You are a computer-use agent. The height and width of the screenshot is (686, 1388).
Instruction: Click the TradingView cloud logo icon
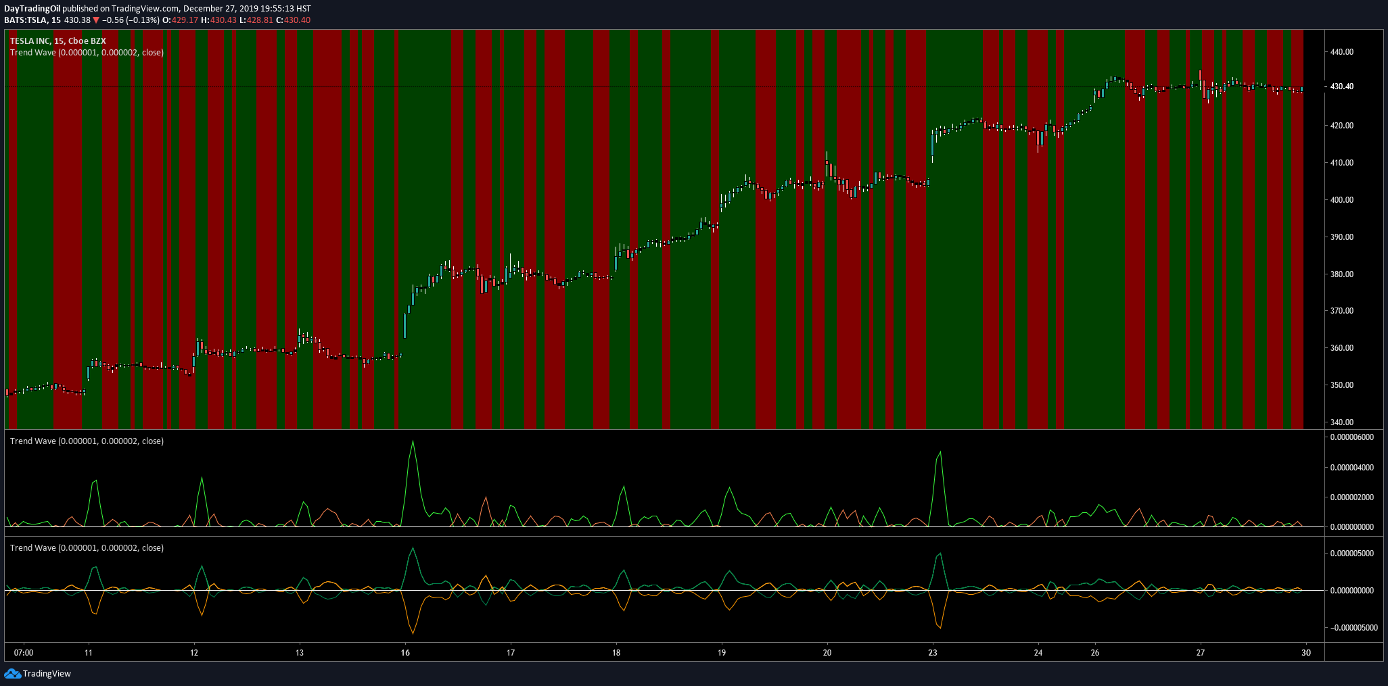(x=12, y=673)
